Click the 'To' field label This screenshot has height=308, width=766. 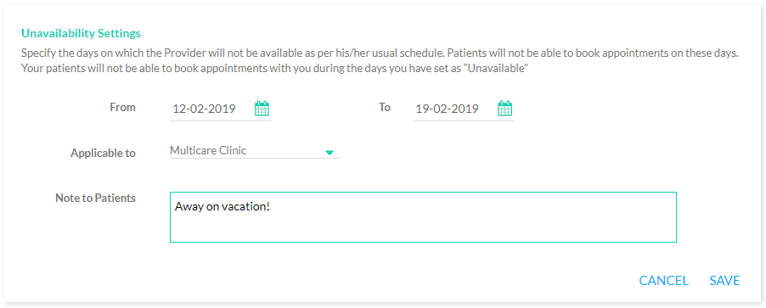[385, 108]
